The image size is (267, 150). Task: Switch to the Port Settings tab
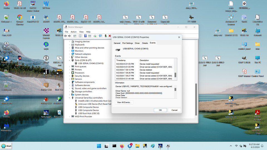[128, 43]
